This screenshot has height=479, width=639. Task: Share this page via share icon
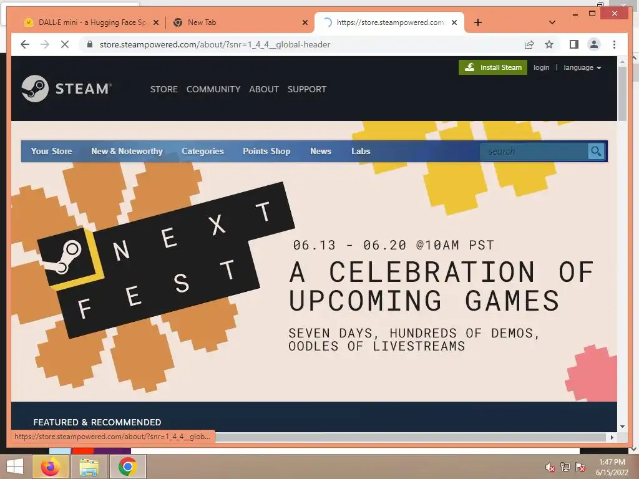[x=529, y=44]
